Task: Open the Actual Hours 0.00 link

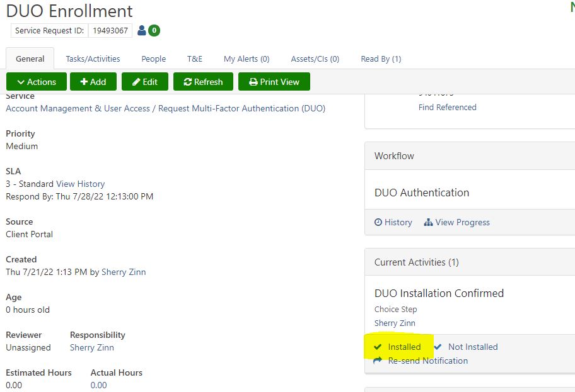Action: 98,385
